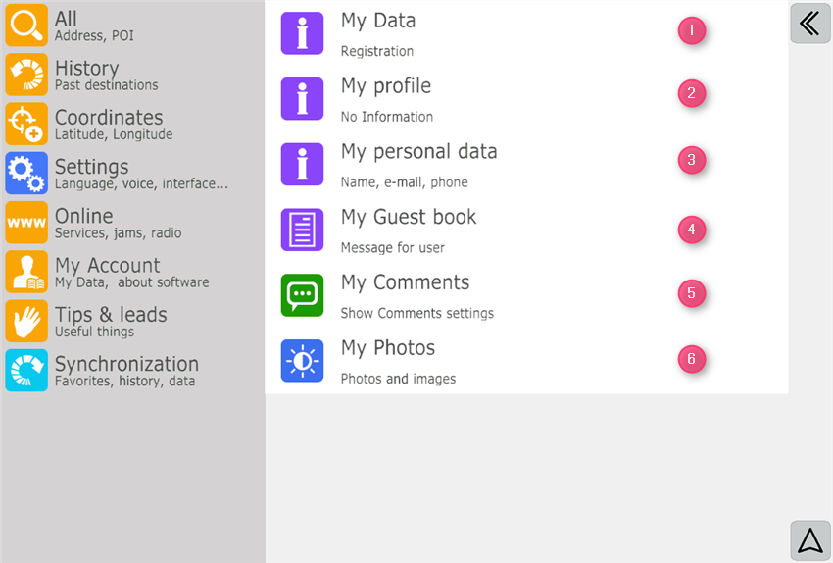Click the My Comments speech bubble icon
The width and height of the screenshot is (833, 563).
coord(302,295)
